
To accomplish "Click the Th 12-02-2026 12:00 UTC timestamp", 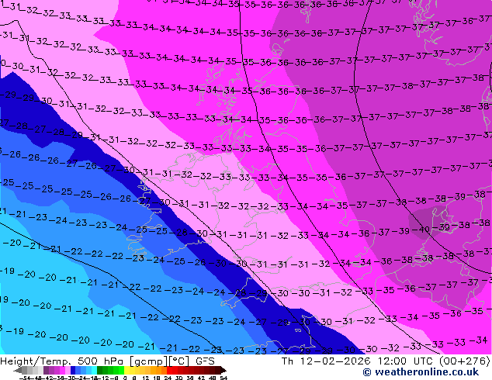I will coord(358,361).
